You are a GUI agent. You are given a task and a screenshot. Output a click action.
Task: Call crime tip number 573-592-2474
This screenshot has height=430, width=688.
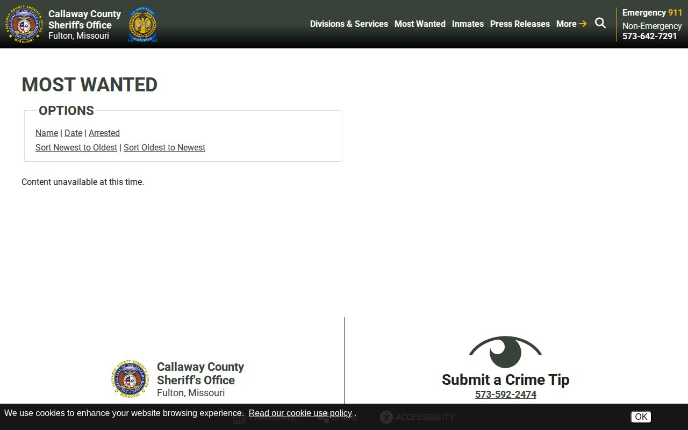coord(506,394)
